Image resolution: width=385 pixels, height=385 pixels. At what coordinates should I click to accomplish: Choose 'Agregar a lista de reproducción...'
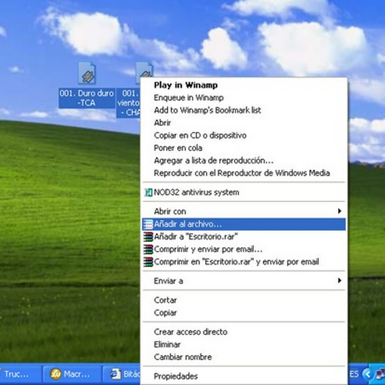pyautogui.click(x=244, y=161)
